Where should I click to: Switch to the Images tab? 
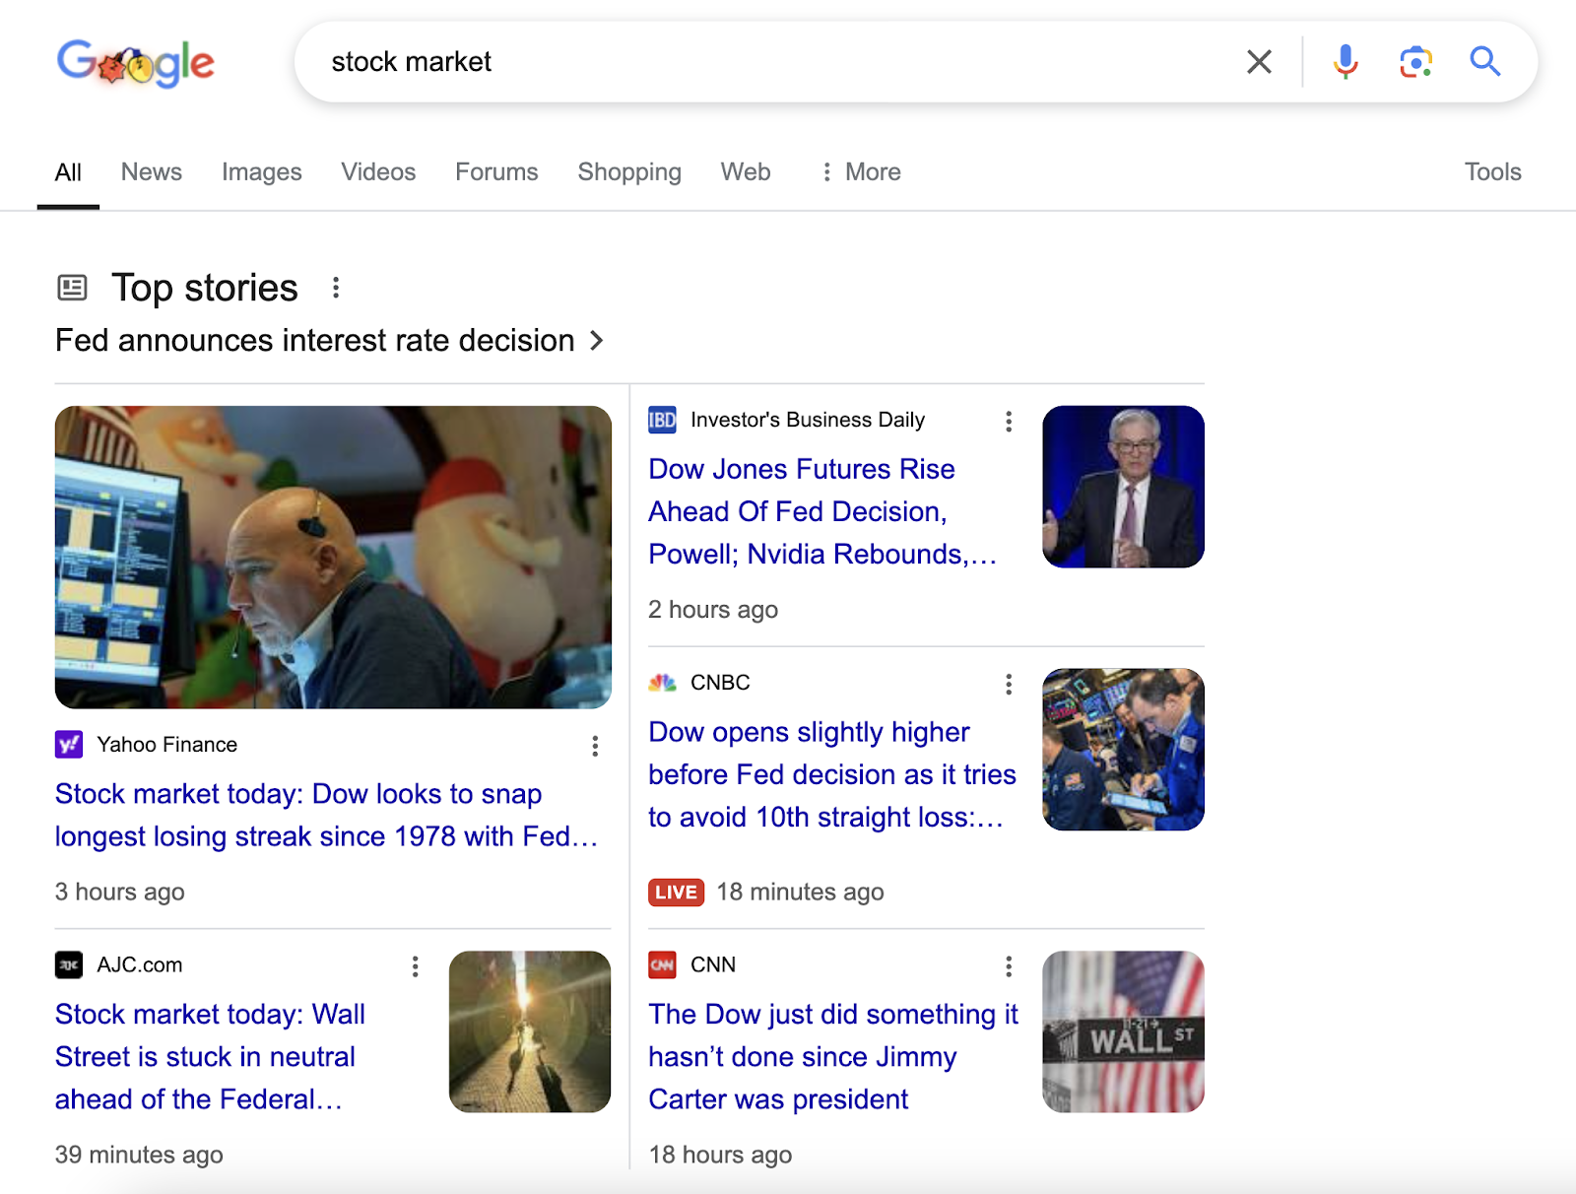(x=262, y=172)
